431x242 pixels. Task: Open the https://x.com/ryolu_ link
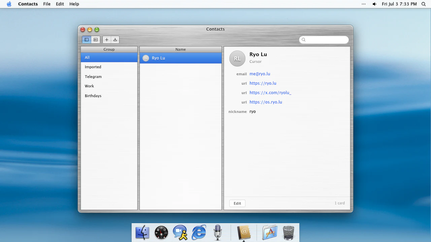point(270,93)
